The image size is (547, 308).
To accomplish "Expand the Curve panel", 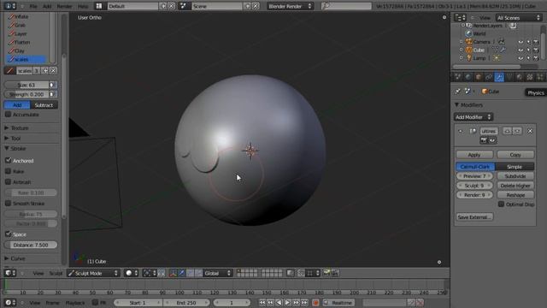I will tap(7, 258).
